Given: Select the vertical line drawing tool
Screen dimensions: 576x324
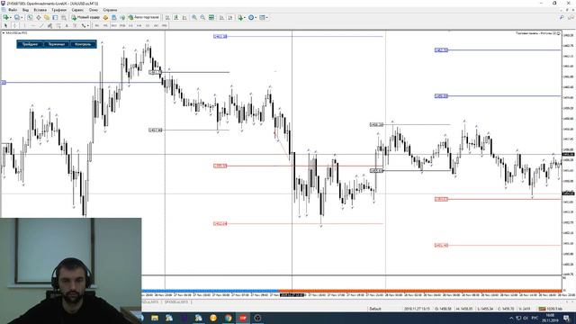Looking at the screenshot, I should point(24,26).
